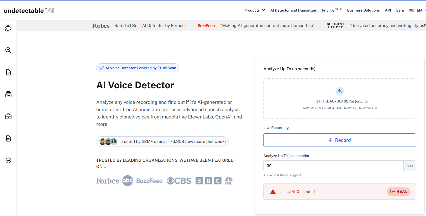Click the undetectable AI logo
Screen dimensions: 426x216
pyautogui.click(x=29, y=10)
